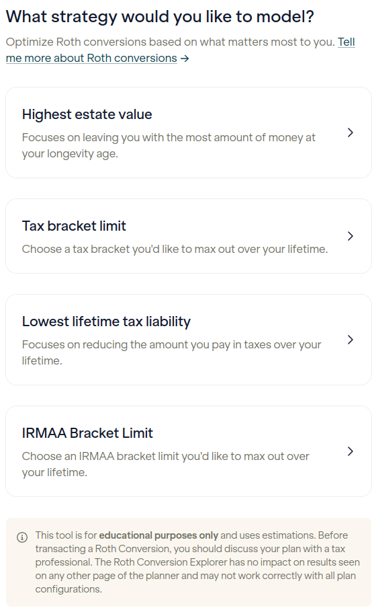The height and width of the screenshot is (610, 374).
Task: Click the IRMAA bracket max out description
Action: pos(165,464)
